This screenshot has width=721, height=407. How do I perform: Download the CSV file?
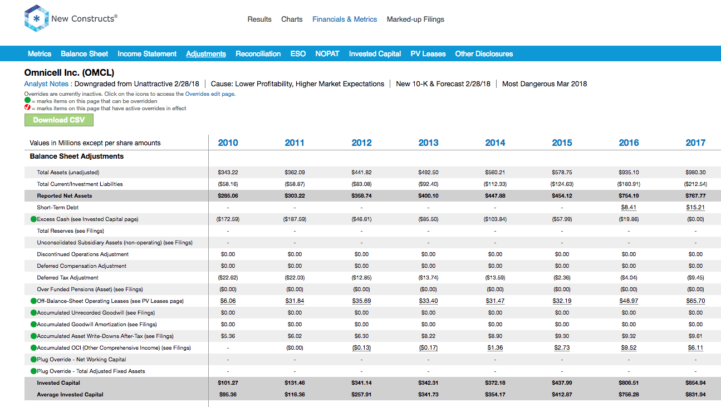click(x=59, y=120)
